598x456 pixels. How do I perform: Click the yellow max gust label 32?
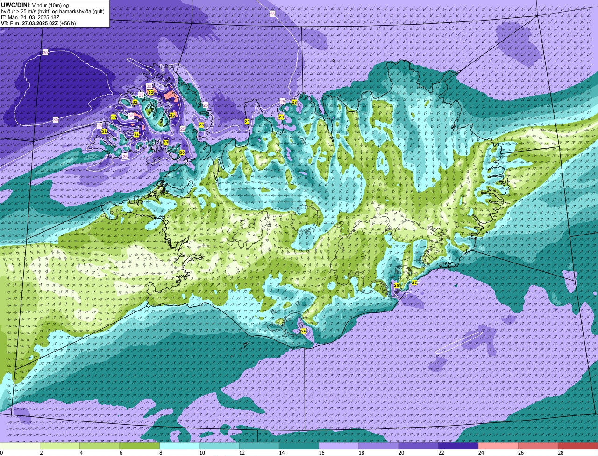coord(135,102)
